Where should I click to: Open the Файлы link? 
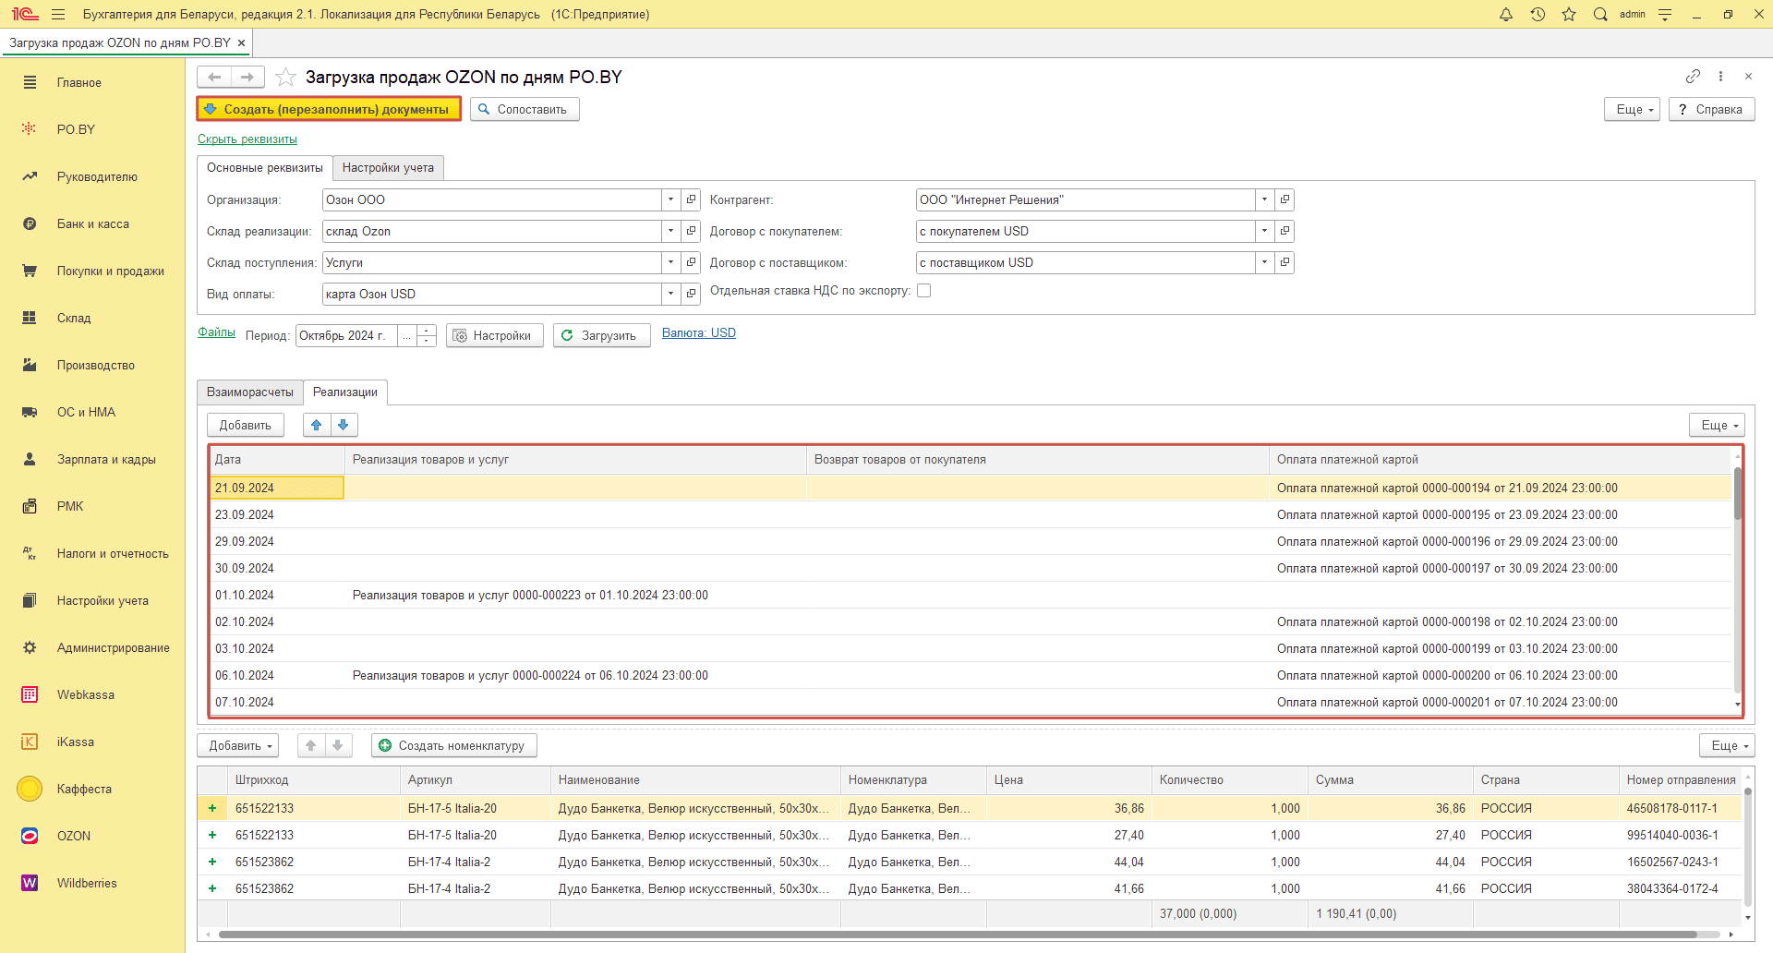[216, 332]
